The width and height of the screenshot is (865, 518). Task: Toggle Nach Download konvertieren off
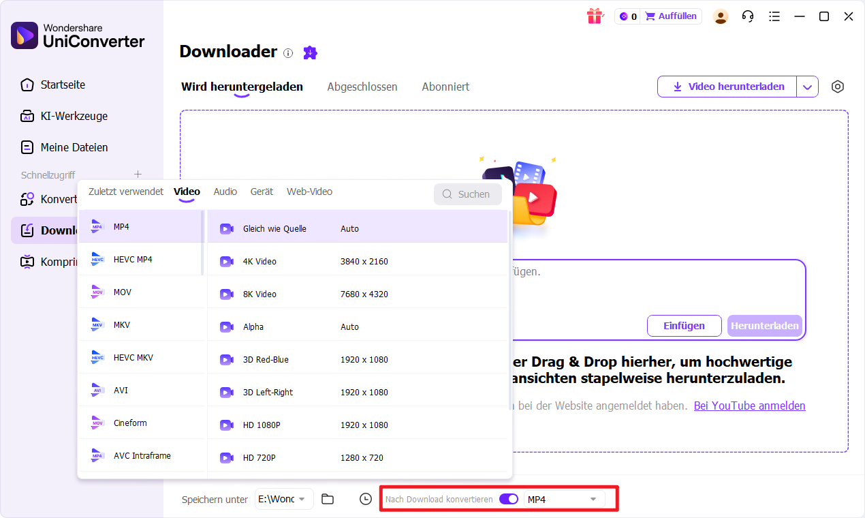509,499
